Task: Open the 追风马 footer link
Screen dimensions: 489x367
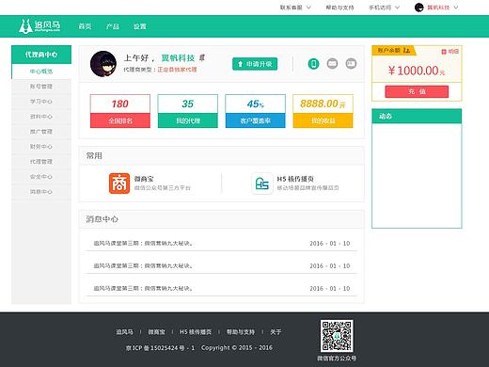Action: [124, 332]
